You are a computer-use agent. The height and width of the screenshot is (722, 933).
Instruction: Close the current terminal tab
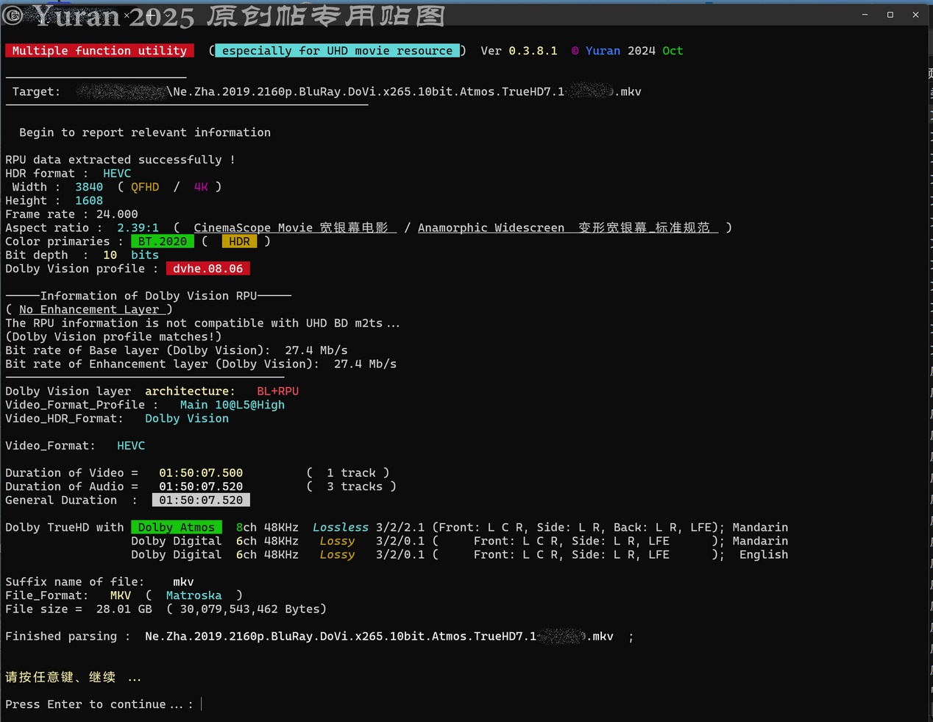point(127,15)
